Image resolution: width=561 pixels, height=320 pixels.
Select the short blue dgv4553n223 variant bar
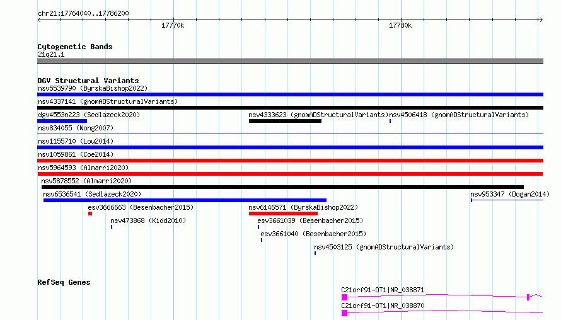(62, 121)
